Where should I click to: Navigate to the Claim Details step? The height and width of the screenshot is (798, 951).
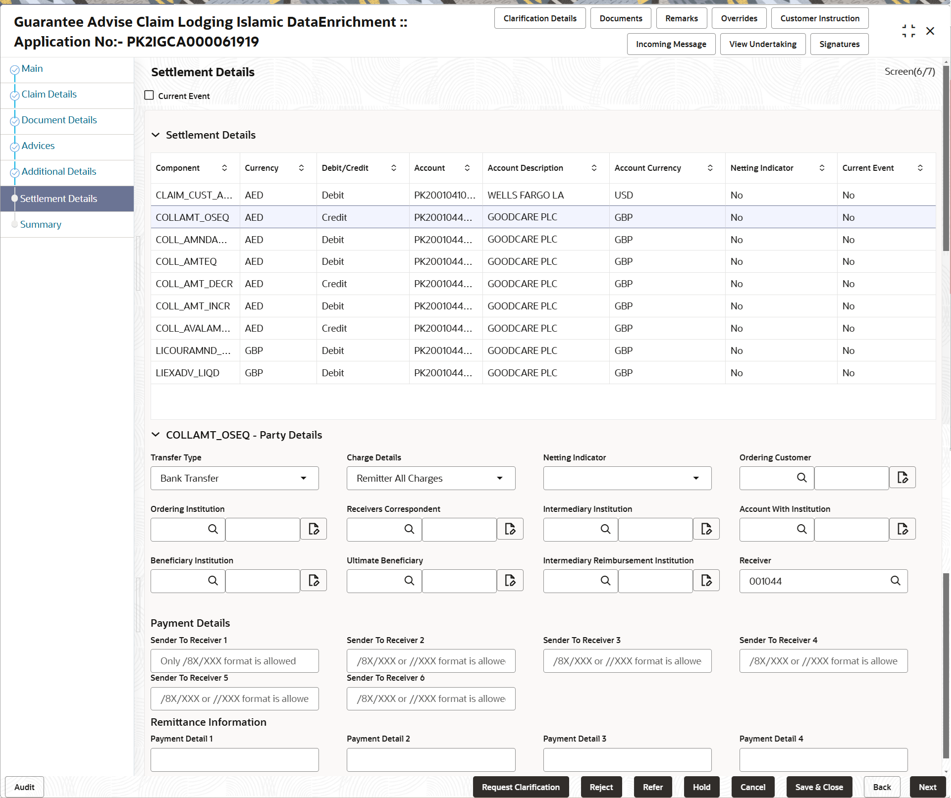click(x=49, y=94)
